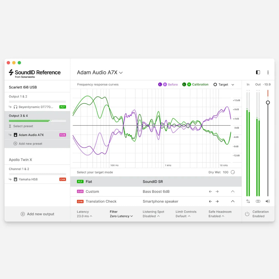Toggle the Calibration curves visibility
Screen dimensions: 279x279
tap(195, 84)
